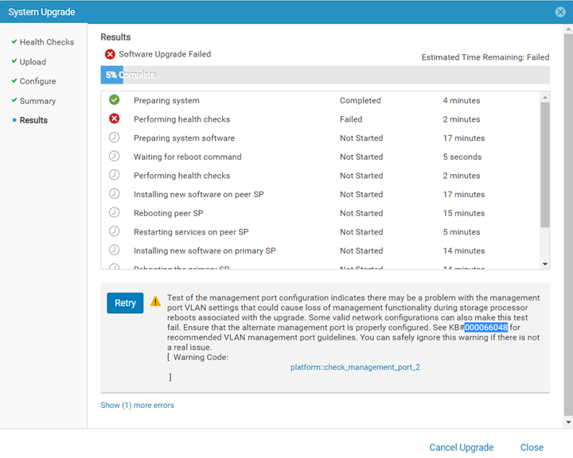Click the red failed icon beside Software Upgrade Failed
Image resolution: width=573 pixels, height=458 pixels.
point(110,55)
